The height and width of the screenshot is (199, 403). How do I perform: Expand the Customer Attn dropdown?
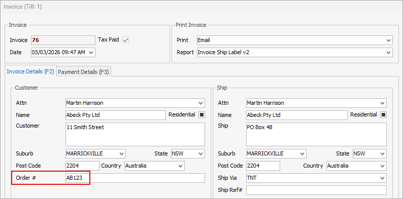tap(200, 103)
